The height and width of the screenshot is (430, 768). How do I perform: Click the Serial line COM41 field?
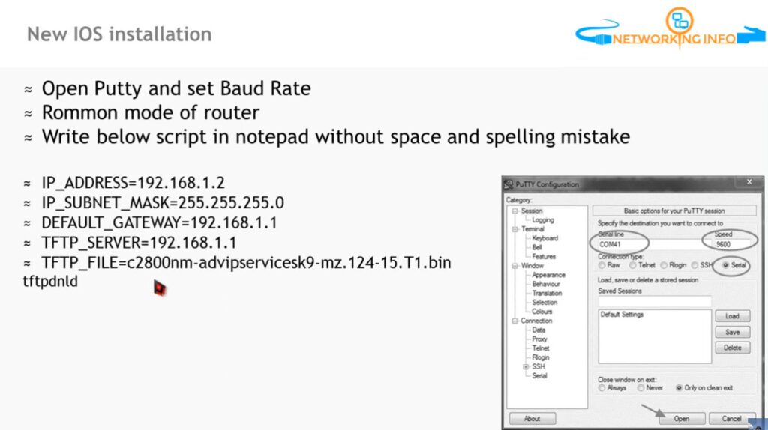pos(619,244)
